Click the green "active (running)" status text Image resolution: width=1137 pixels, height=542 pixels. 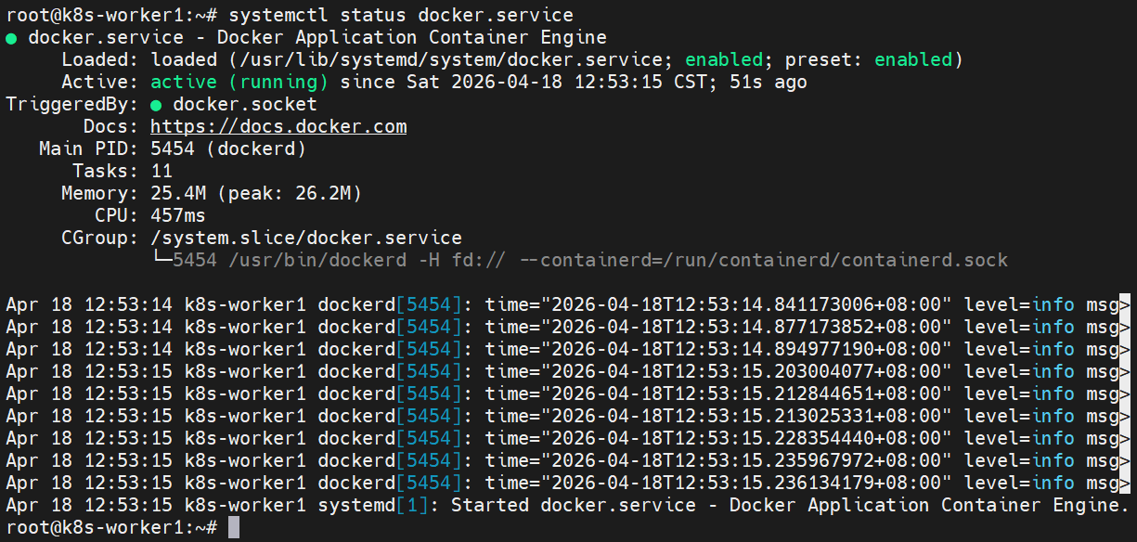click(x=239, y=83)
